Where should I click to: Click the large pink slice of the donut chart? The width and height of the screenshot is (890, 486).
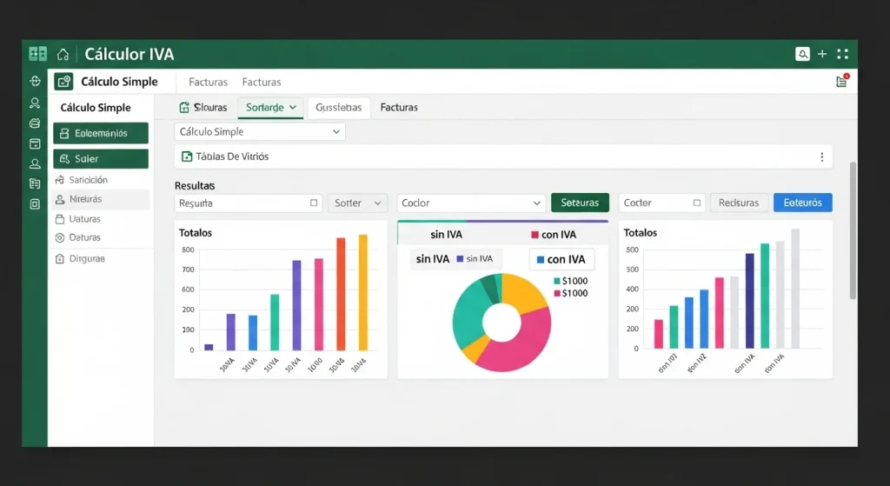coord(521,346)
